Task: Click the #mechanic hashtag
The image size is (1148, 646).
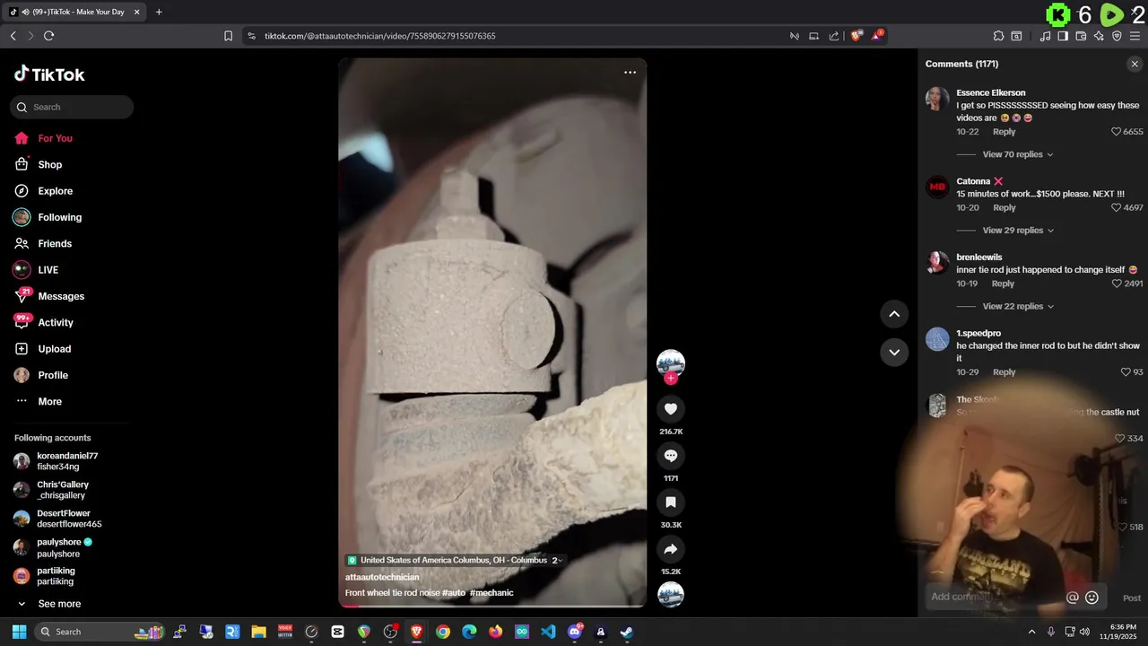Action: tap(491, 593)
